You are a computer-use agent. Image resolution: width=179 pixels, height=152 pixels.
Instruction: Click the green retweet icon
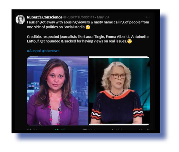[x=57, y=129]
